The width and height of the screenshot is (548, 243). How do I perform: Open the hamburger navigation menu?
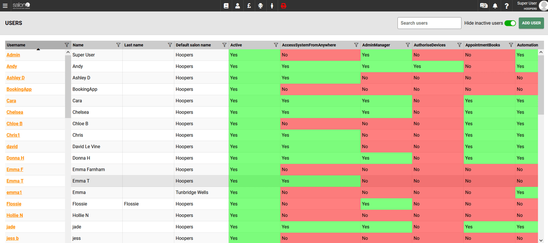pyautogui.click(x=5, y=6)
